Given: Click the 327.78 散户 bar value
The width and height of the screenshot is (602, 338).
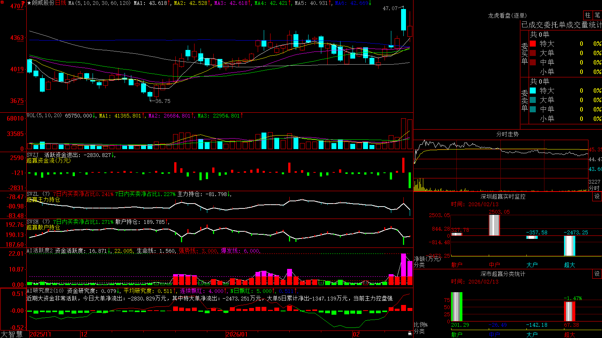Looking at the screenshot, I should (x=460, y=230).
